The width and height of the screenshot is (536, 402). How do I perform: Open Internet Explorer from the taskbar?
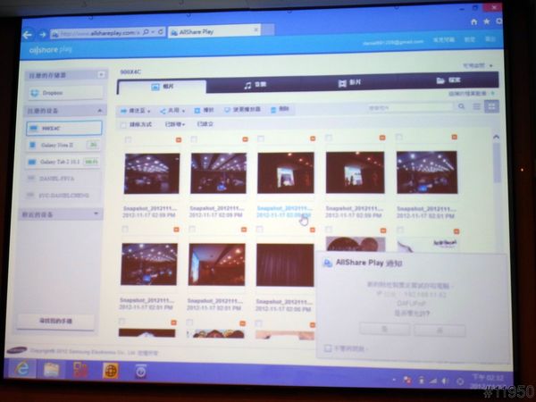22,369
